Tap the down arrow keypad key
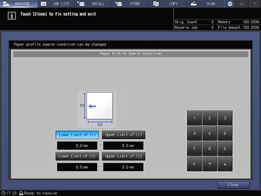 point(210,164)
